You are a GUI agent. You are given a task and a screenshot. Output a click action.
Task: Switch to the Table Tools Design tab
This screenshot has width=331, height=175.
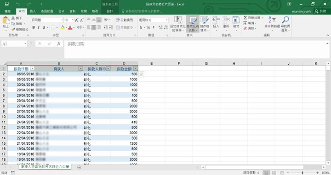(x=109, y=11)
